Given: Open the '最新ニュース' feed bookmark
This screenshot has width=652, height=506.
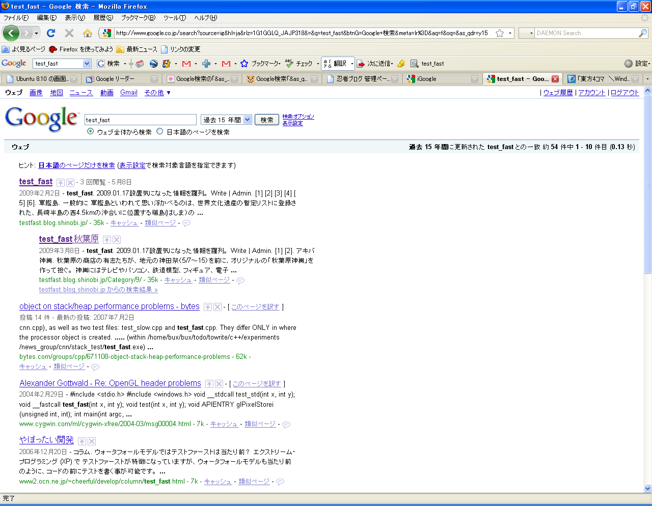Looking at the screenshot, I should coord(137,49).
